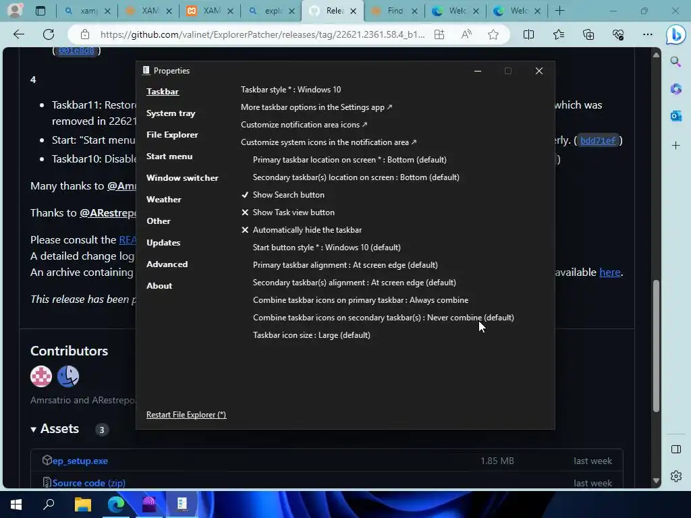Open Microsoft Edge taskbar icon
Viewport: 691px width, 518px height.
(x=116, y=504)
